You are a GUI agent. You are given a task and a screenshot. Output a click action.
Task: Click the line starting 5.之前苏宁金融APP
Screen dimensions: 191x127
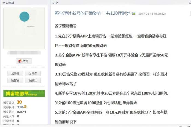(x=111, y=112)
